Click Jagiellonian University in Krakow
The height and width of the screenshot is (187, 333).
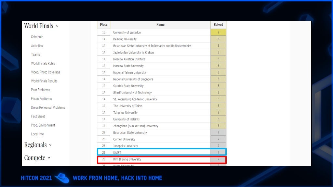coord(134,53)
